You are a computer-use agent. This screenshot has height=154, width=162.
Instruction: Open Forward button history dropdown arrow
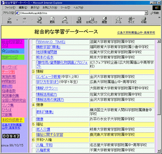[x=32, y=20]
